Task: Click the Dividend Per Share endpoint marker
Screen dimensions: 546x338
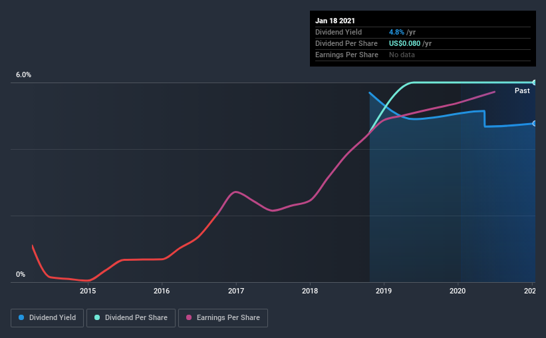Action: point(534,83)
